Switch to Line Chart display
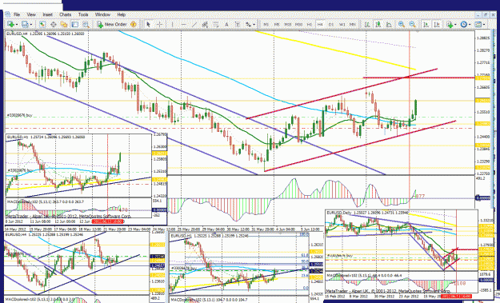Image resolution: width=500 pixels, height=303 pixels. [389, 24]
